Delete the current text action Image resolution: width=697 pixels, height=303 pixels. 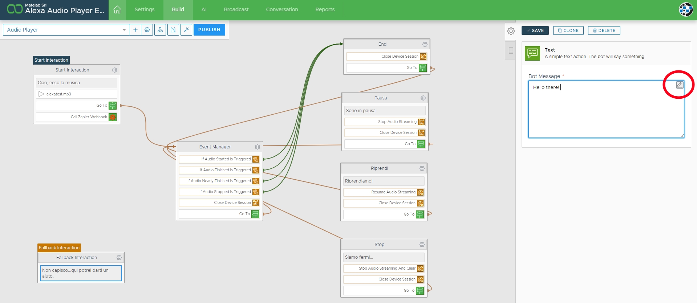604,30
